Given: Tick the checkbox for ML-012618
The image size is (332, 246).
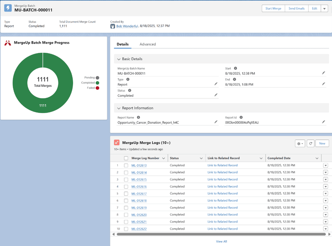Looking at the screenshot, I should tap(126, 201).
